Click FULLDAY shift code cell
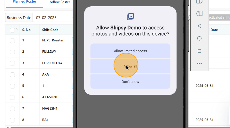The height and width of the screenshot is (128, 230). click(49, 52)
